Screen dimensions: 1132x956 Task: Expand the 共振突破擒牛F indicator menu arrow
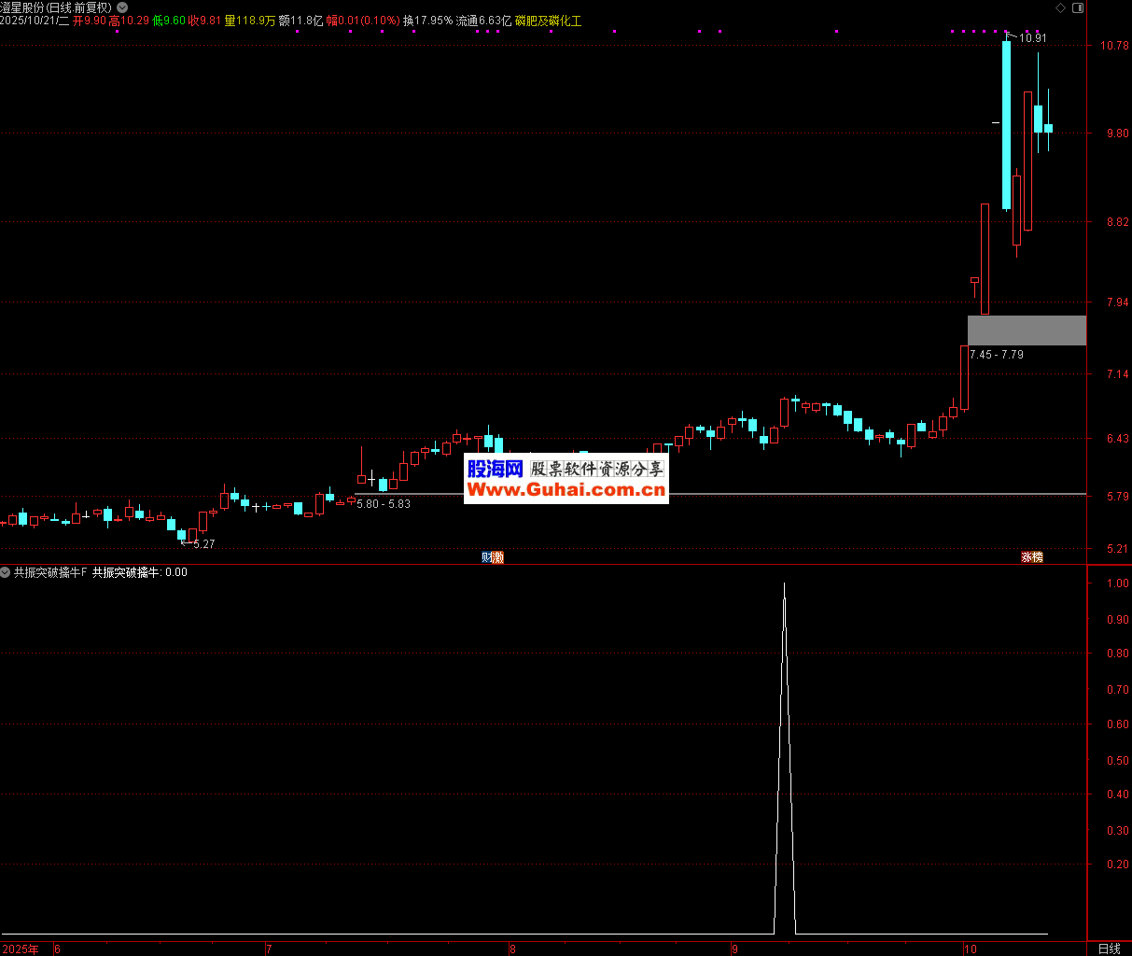[6, 572]
